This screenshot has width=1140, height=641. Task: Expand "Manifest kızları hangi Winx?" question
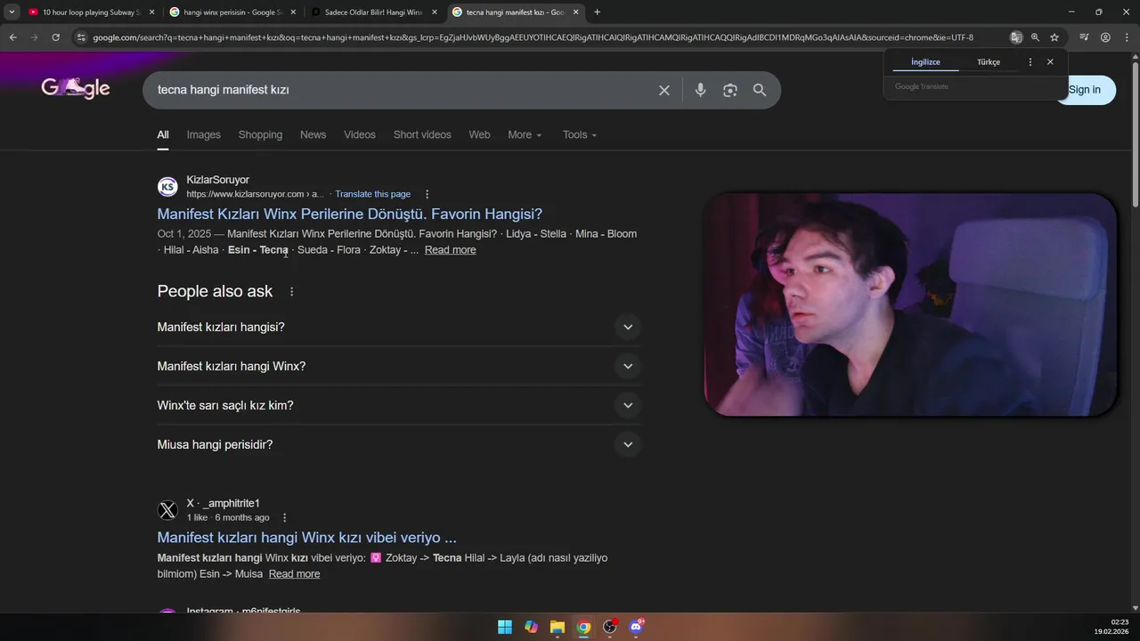(399, 366)
